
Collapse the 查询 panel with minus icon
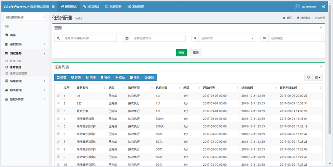point(321,28)
